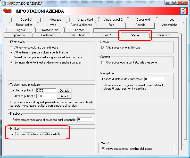Switch to the Agenda tab
This screenshot has height=158, width=190.
140,25
